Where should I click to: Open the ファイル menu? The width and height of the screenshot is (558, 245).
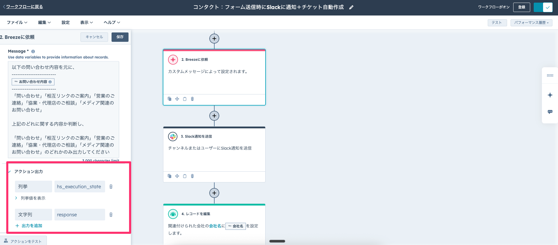[x=17, y=23]
